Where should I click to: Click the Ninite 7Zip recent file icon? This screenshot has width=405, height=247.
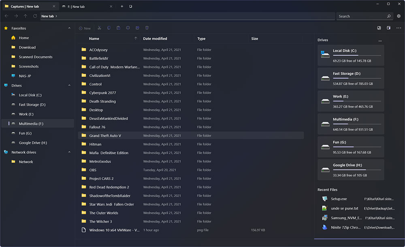[325, 228]
